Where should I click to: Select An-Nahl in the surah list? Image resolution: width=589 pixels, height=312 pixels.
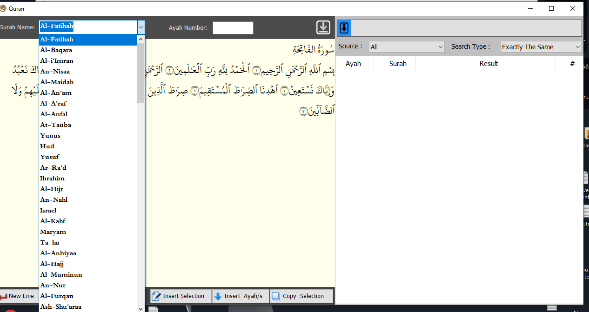[88, 200]
